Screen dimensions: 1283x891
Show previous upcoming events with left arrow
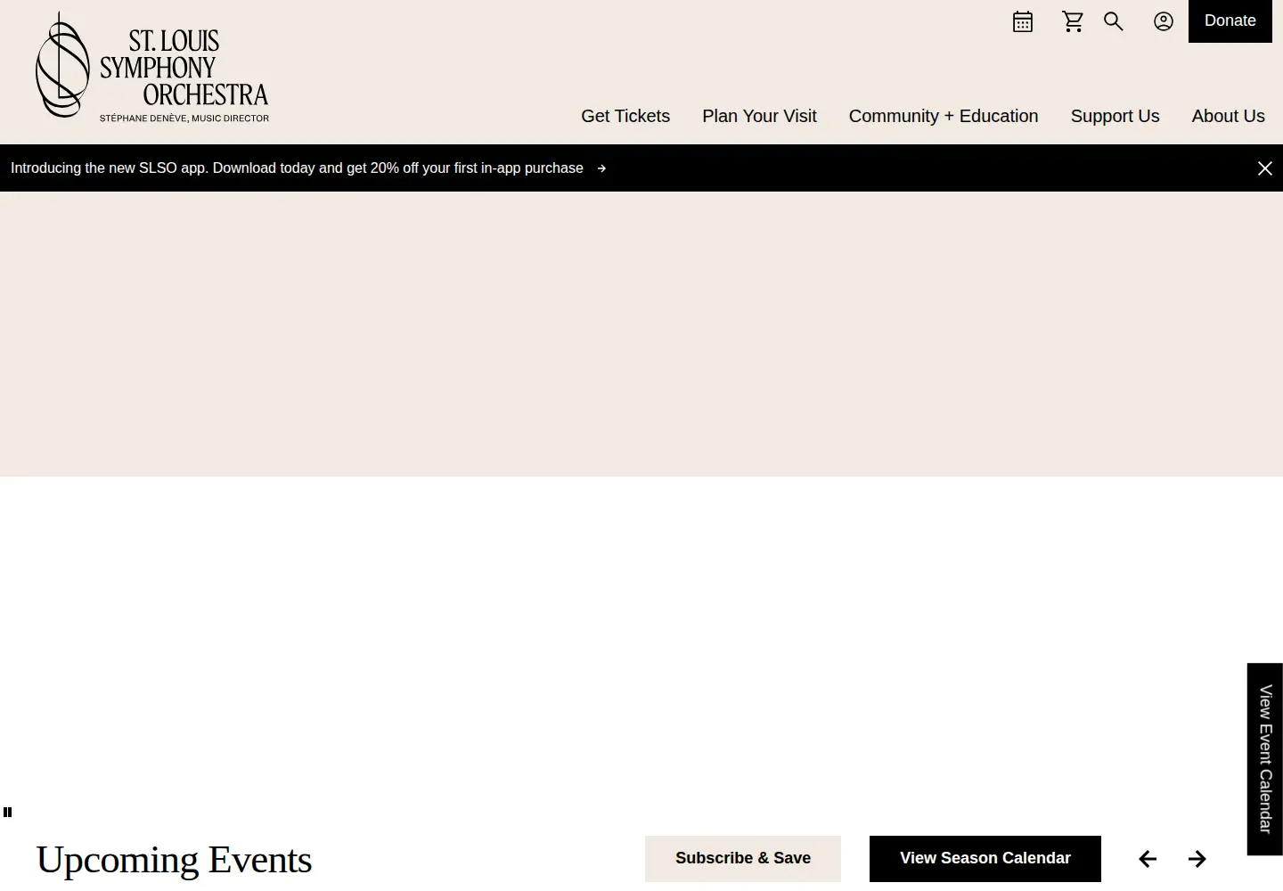pos(1148,859)
